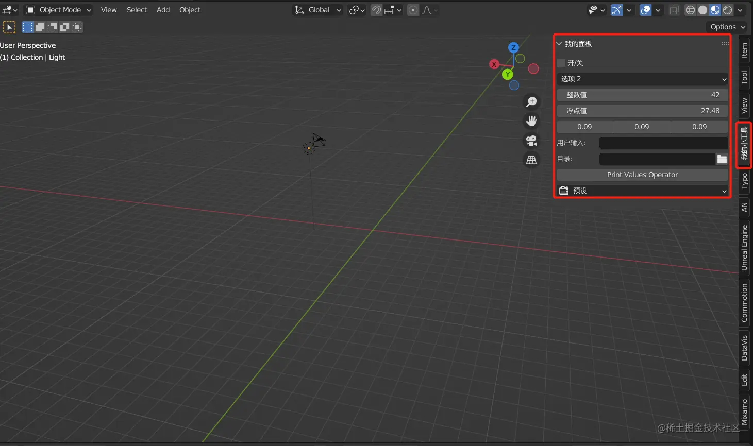The image size is (753, 446).
Task: Switch to the AN sidebar tab
Action: point(744,207)
